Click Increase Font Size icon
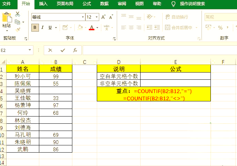This screenshot has width=237, height=166. click(x=103, y=17)
